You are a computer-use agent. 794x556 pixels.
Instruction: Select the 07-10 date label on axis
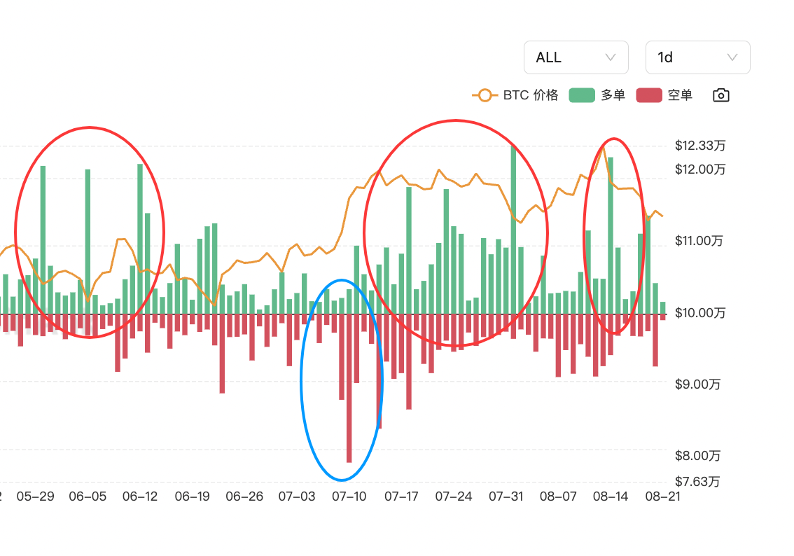349,496
